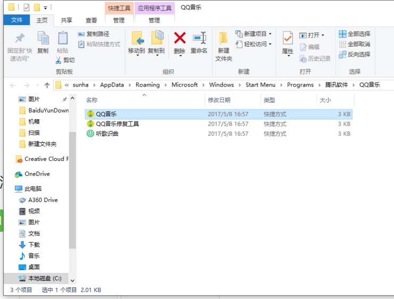Create a new folder with 新建文件夹 icon
This screenshot has height=299, width=394.
[x=224, y=38]
